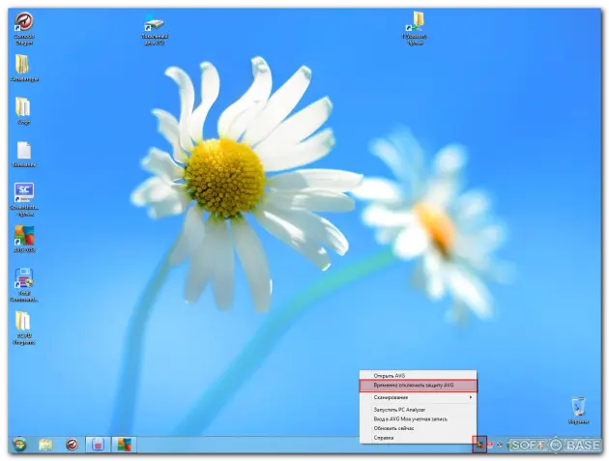Click the AVG 2013 desktop icon
609x461 pixels.
coord(23,236)
